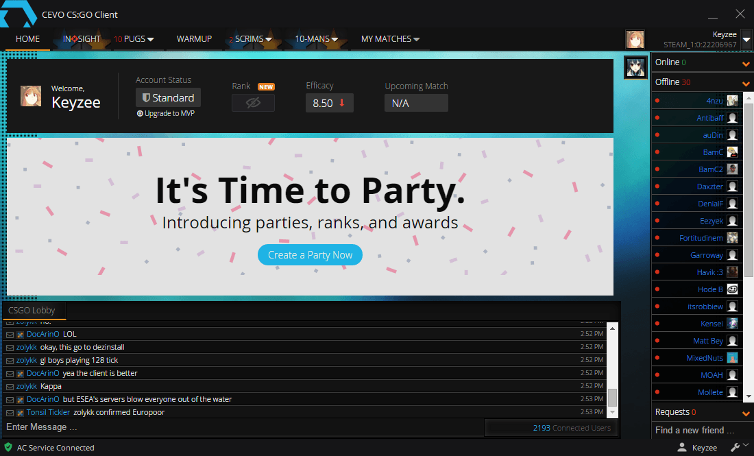Click Kensei's avatar icon

(732, 324)
